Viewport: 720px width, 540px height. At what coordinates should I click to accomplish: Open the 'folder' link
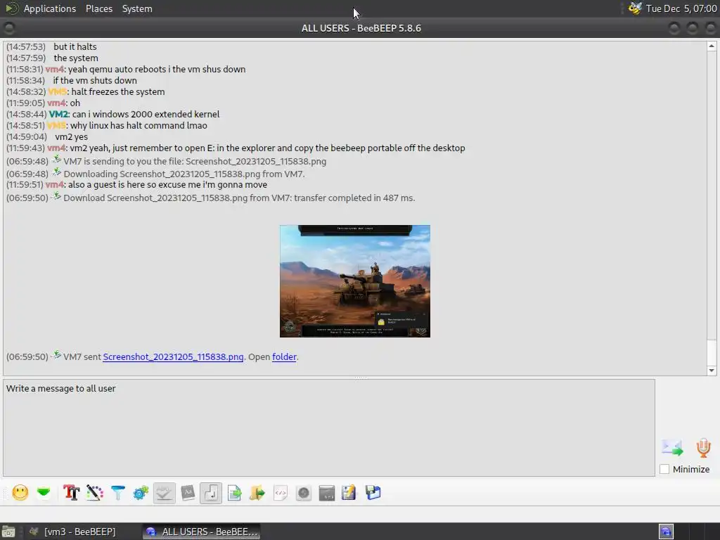click(x=284, y=356)
